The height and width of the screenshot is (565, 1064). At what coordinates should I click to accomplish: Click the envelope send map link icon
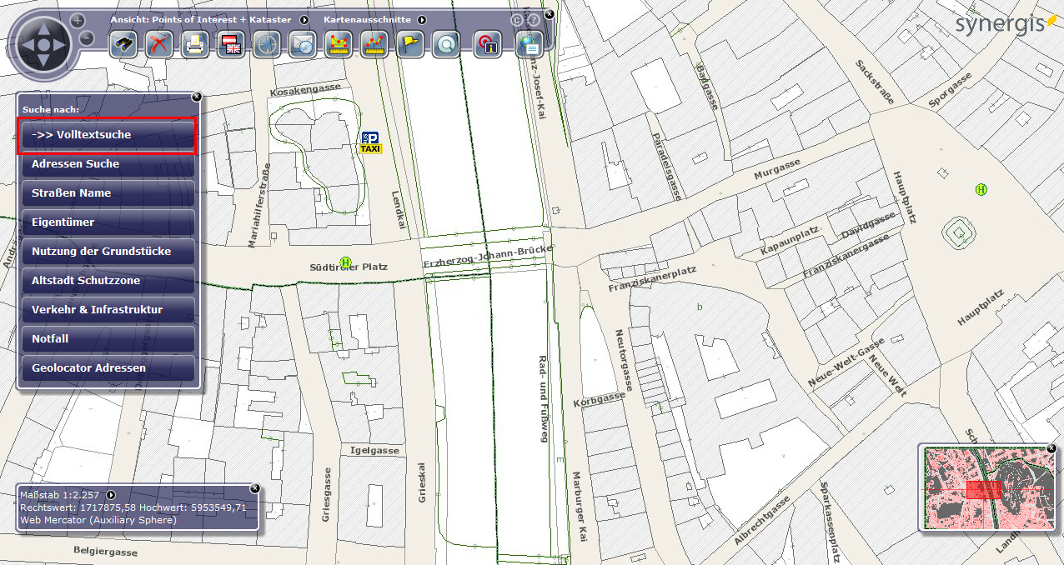tap(302, 44)
